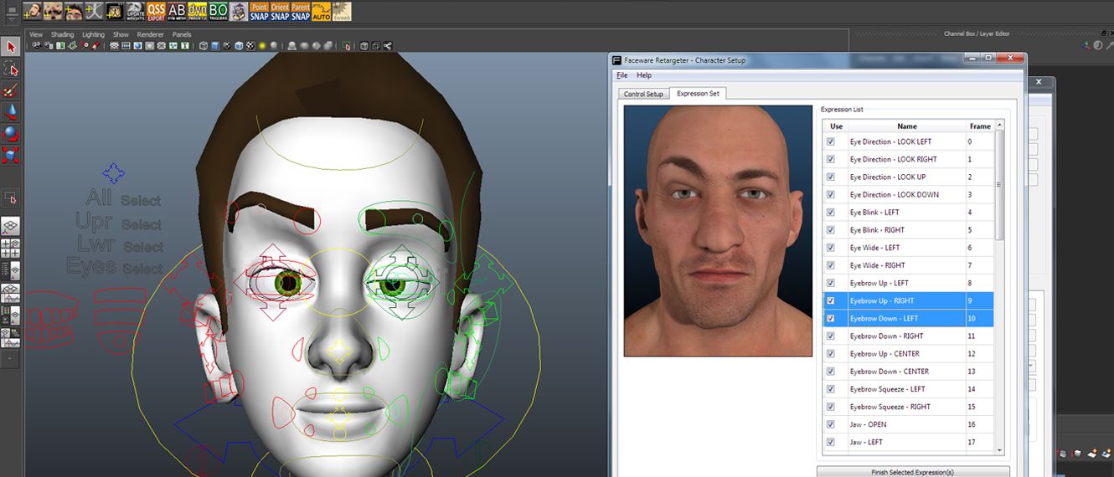Pick the Lasso select tool
The image size is (1114, 477).
(11, 69)
